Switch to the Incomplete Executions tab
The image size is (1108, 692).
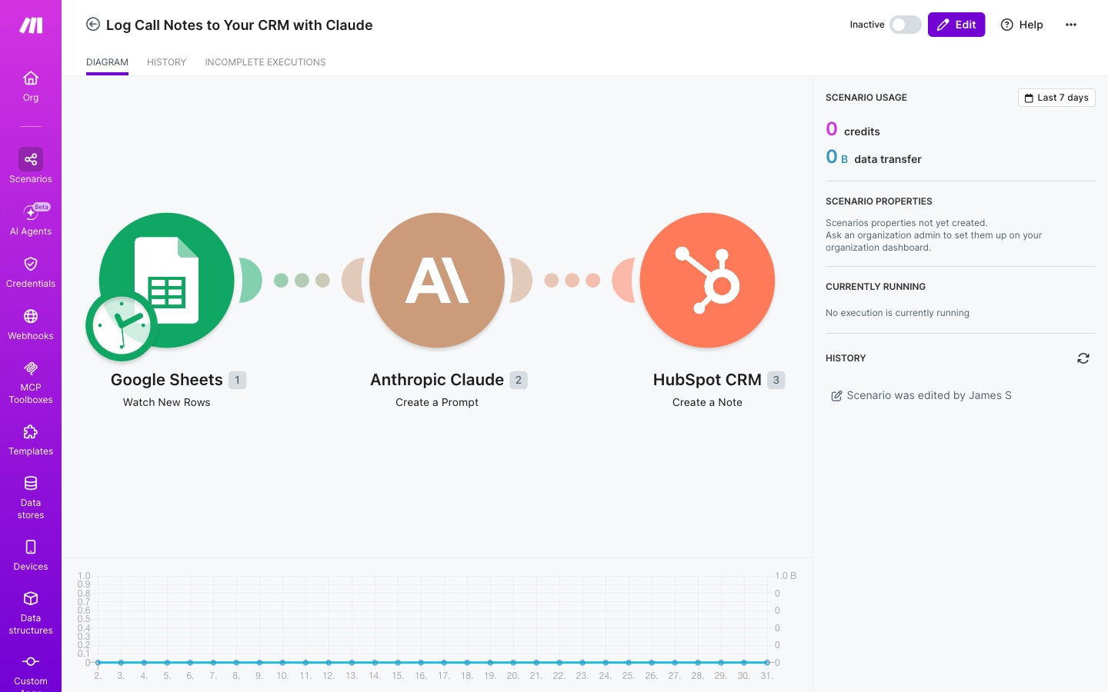click(265, 62)
